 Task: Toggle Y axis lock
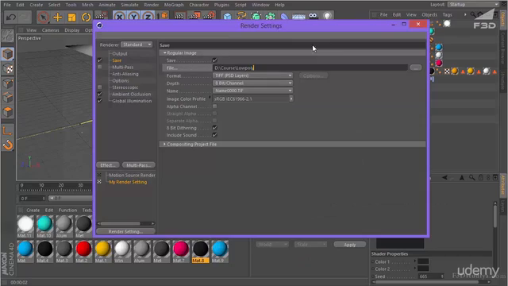[133, 17]
